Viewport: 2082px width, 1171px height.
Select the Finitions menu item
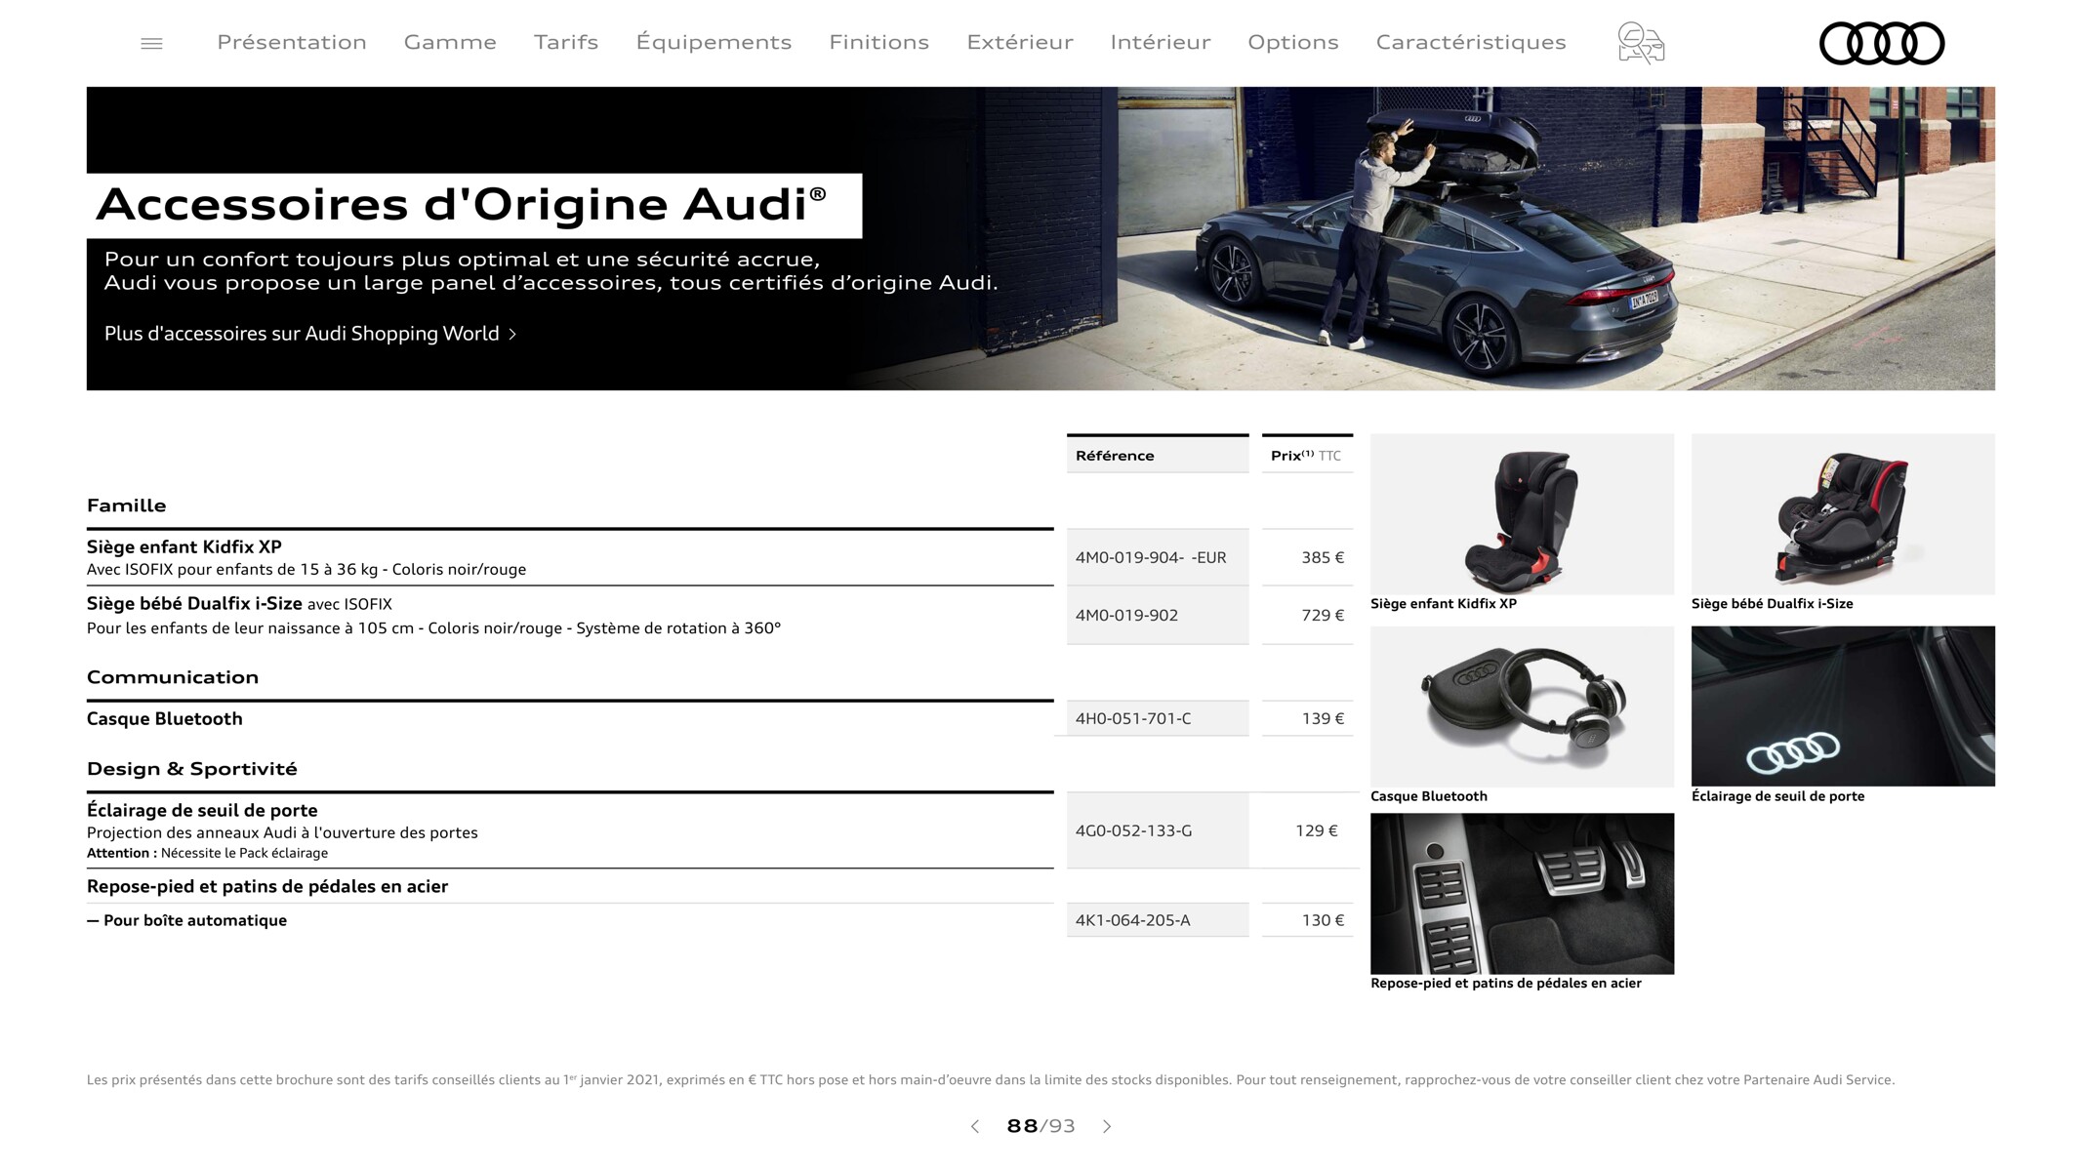tap(878, 42)
